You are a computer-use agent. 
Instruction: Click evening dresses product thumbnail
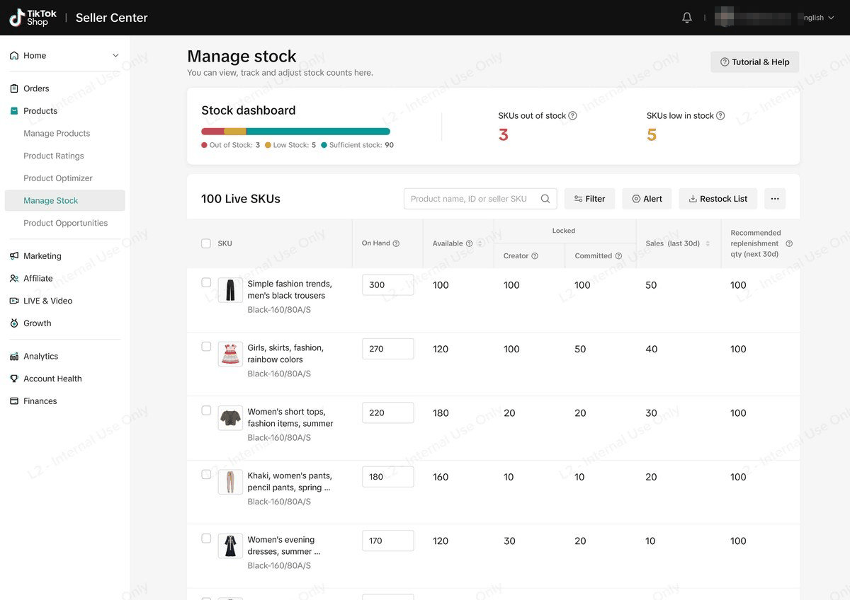(230, 546)
